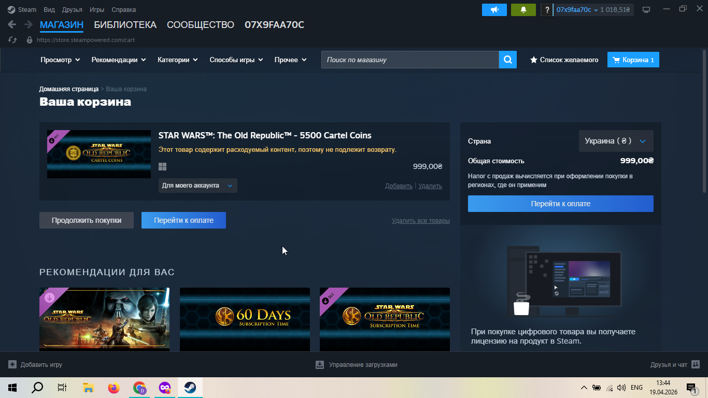Open Big Picture mode monitor icon
The height and width of the screenshot is (398, 708).
(646, 10)
